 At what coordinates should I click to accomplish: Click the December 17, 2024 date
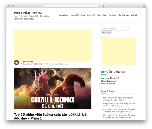[30, 64]
